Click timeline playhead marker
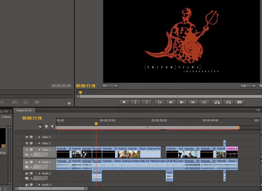 [96, 124]
